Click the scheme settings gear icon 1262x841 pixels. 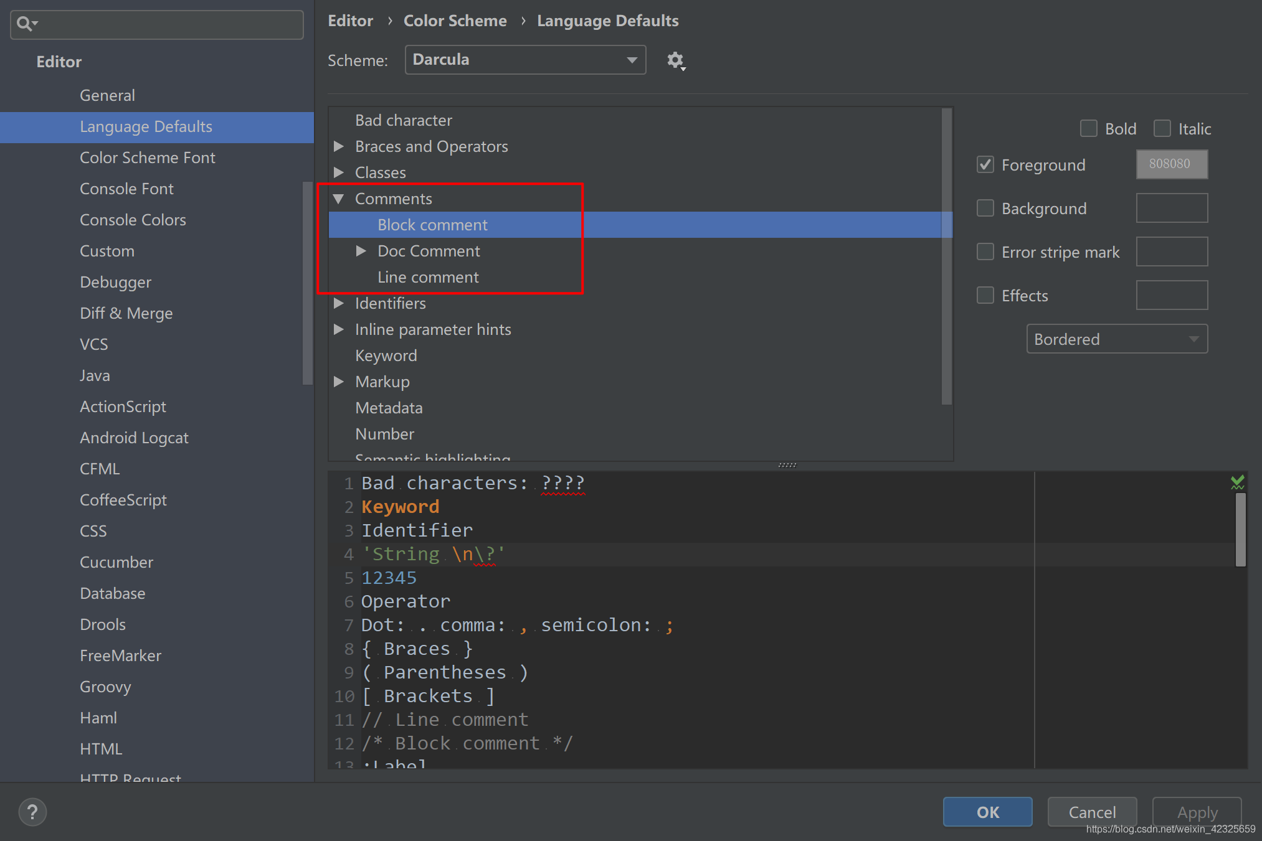[675, 60]
